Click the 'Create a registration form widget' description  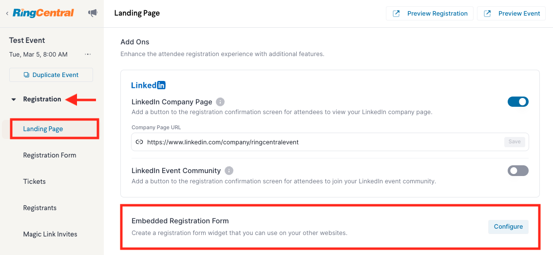click(x=239, y=233)
